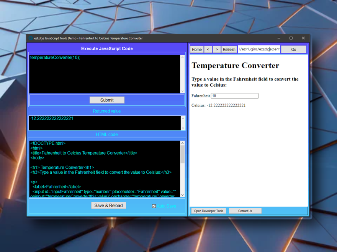337x252 pixels.
Task: Click the HTML code scrollbar down arrow
Action: click(x=182, y=195)
